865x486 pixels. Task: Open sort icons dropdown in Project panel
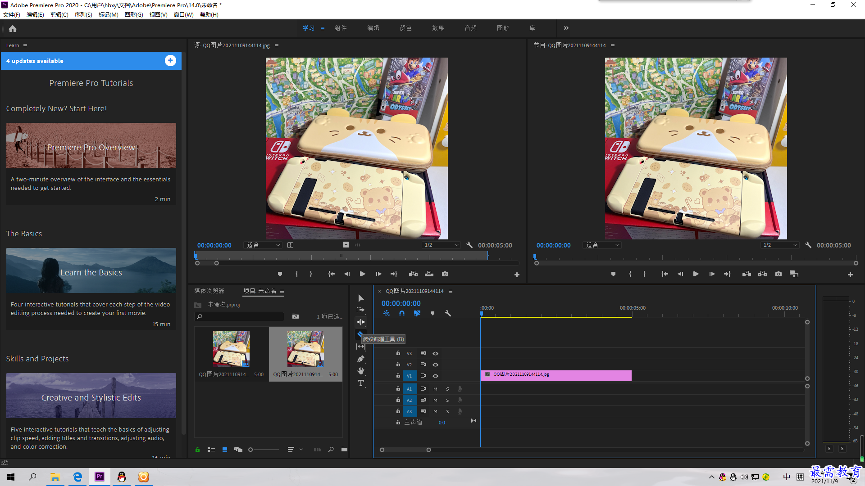click(x=295, y=449)
